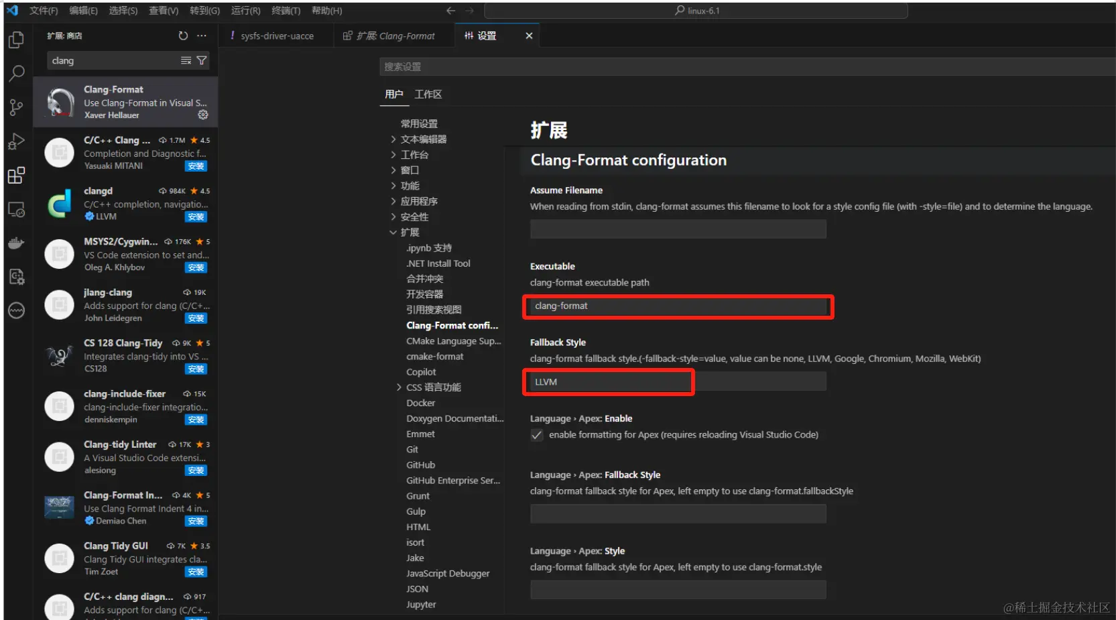The image size is (1116, 620).
Task: Open the Run and Debug view
Action: 16,141
